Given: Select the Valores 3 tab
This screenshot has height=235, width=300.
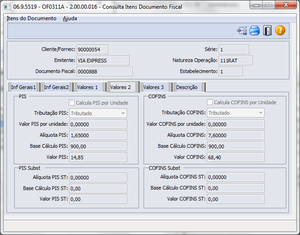Looking at the screenshot, I should click(153, 87).
